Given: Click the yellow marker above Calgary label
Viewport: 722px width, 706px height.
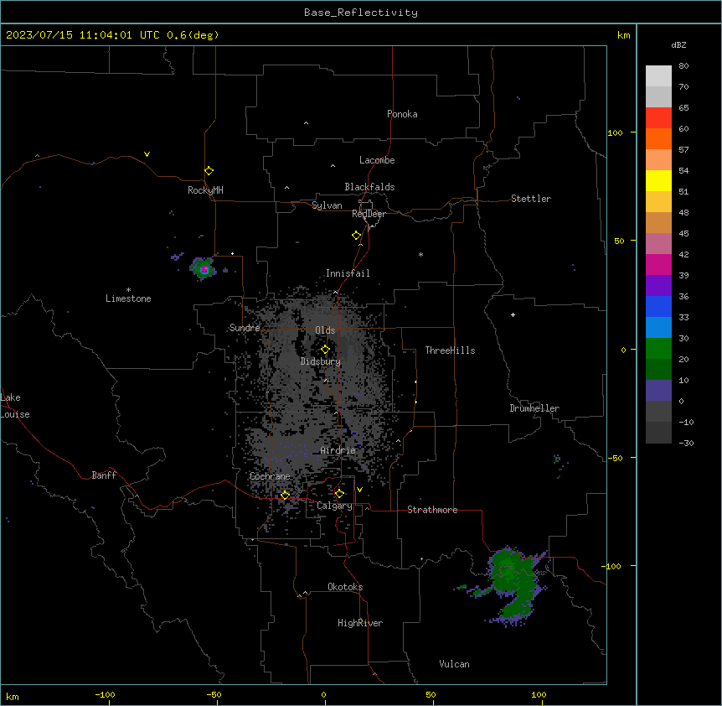Looking at the screenshot, I should coord(339,494).
